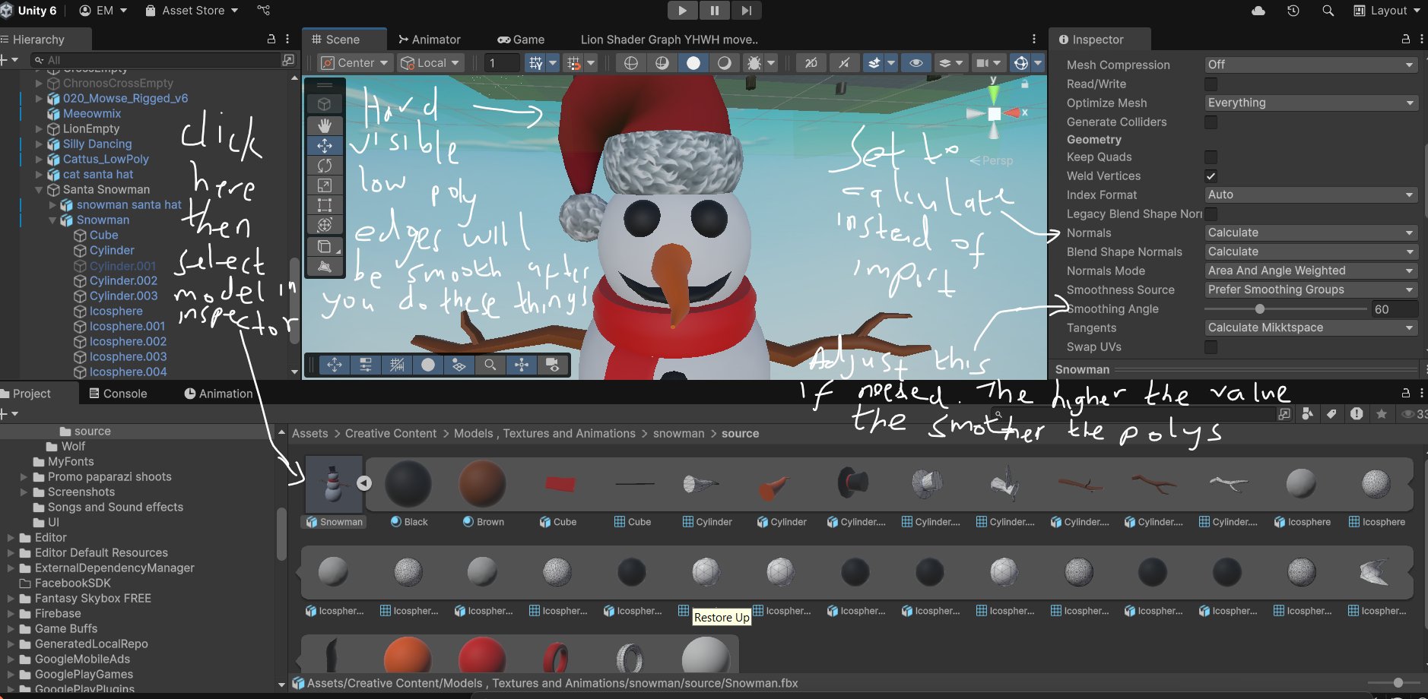Toggle scene visibility eye in toolbar
1428x699 pixels.
point(916,63)
